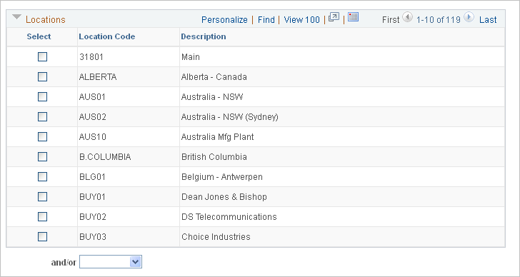Sort by Description column header
Image resolution: width=520 pixels, height=277 pixels.
point(204,36)
